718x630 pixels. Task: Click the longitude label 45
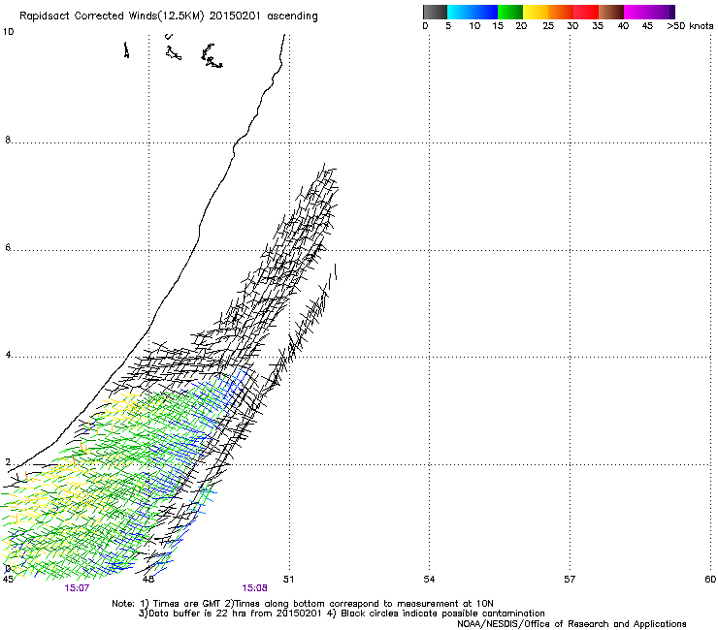pyautogui.click(x=8, y=580)
